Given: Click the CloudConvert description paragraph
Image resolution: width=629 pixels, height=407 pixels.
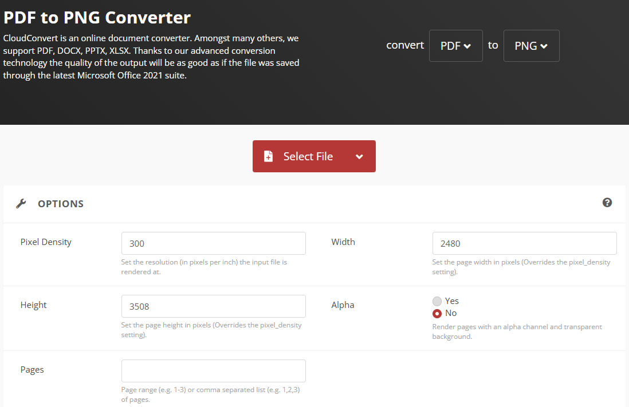Looking at the screenshot, I should [151, 57].
